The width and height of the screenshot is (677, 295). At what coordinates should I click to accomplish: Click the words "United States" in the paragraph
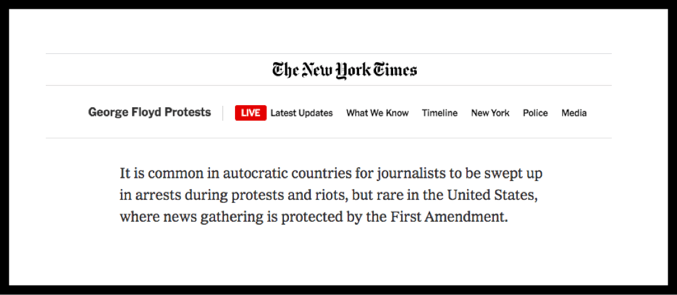point(490,195)
